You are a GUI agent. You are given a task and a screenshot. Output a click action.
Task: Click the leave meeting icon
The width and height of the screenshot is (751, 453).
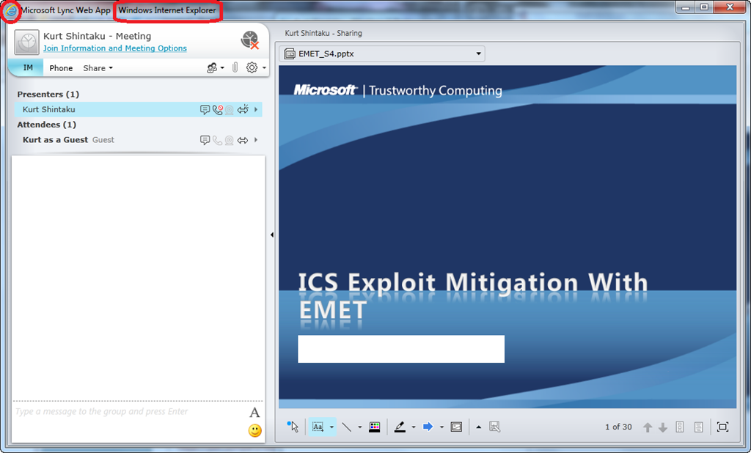[x=250, y=40]
